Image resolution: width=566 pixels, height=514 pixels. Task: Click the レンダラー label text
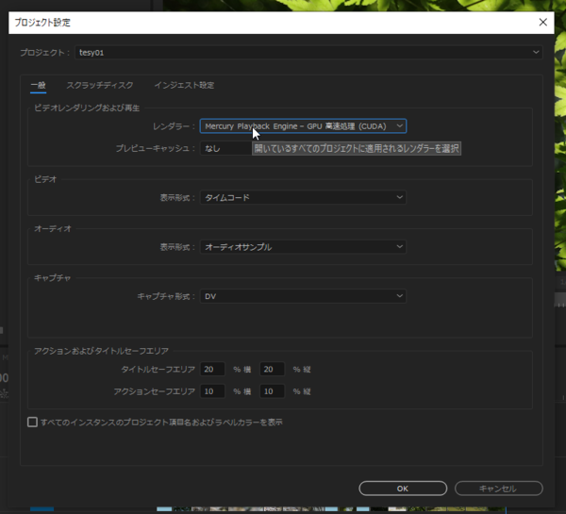[x=174, y=126]
